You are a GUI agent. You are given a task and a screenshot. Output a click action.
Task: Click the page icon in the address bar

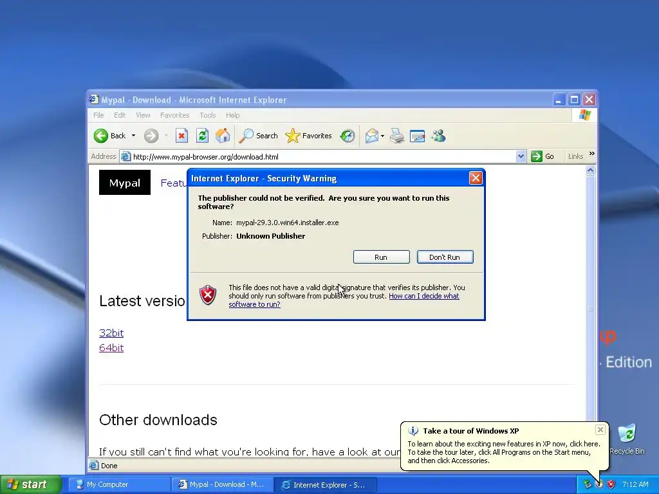click(x=125, y=157)
